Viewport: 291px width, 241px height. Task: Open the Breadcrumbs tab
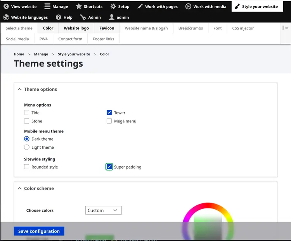tap(191, 28)
